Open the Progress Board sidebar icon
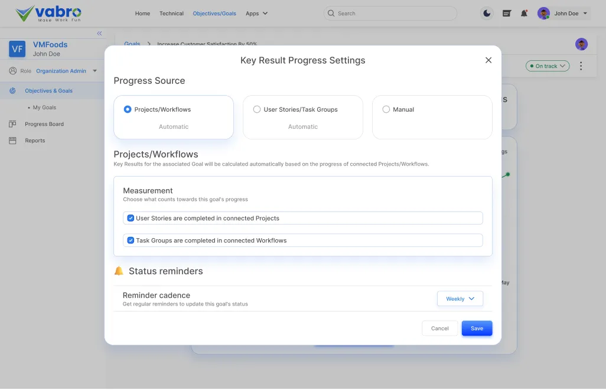This screenshot has height=390, width=606. (12, 124)
